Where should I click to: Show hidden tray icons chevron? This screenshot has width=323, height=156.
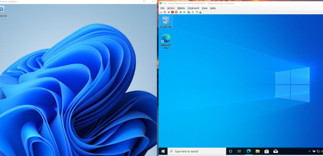coord(309,151)
